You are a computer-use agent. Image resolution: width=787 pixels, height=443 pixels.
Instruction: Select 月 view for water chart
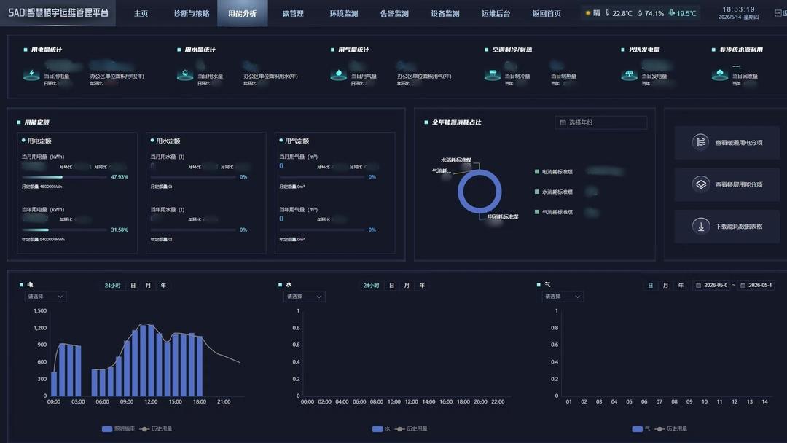(407, 286)
